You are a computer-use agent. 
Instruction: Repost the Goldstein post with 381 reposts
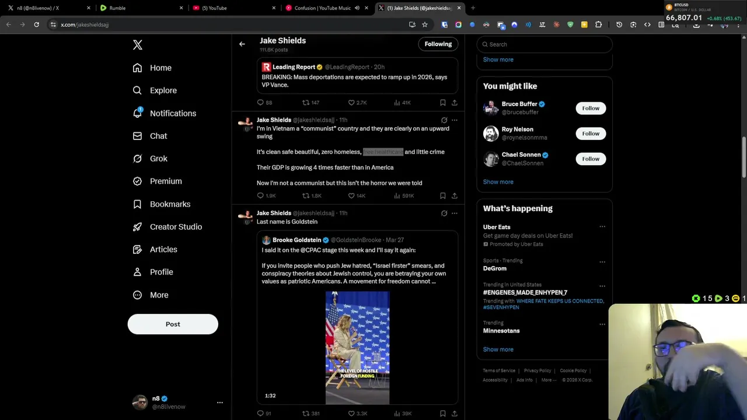[306, 414]
